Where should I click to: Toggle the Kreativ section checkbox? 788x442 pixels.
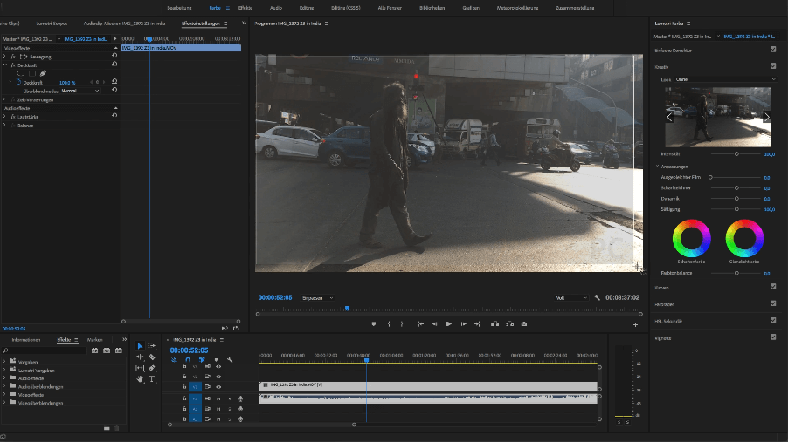click(773, 65)
